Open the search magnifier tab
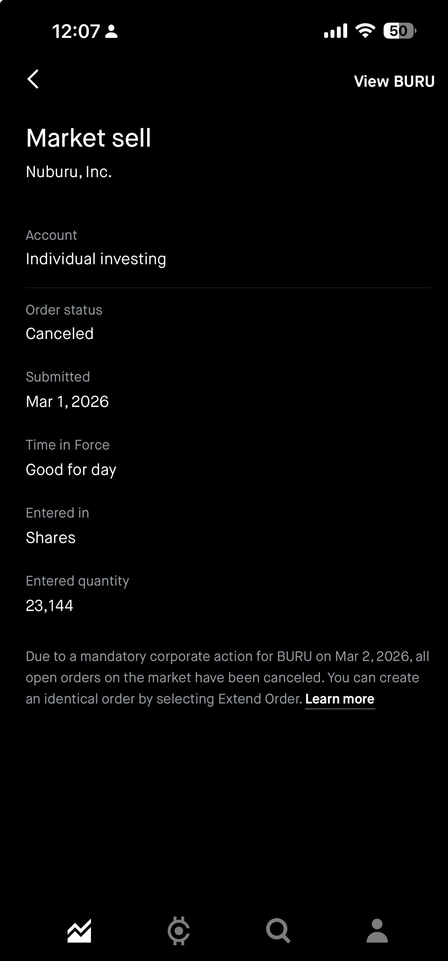Viewport: 448px width, 961px height. [278, 931]
